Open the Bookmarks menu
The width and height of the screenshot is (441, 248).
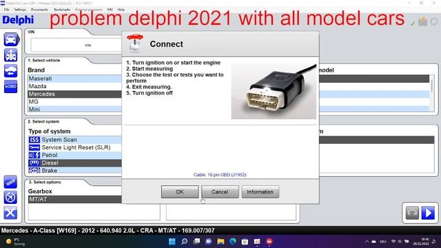pyautogui.click(x=62, y=10)
